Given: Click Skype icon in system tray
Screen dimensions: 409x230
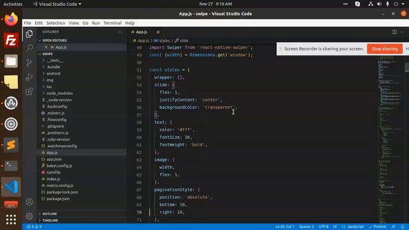Looking at the screenshot, I should (x=358, y=4).
